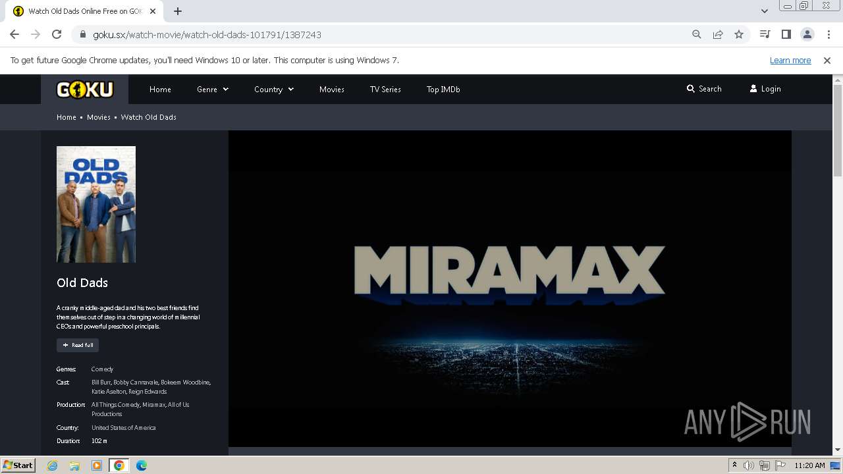
Task: Click the 102 m duration value
Action: [x=99, y=441]
